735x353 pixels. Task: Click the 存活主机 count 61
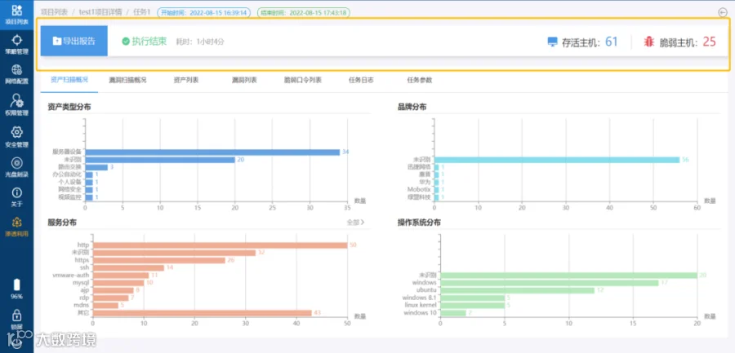point(611,42)
